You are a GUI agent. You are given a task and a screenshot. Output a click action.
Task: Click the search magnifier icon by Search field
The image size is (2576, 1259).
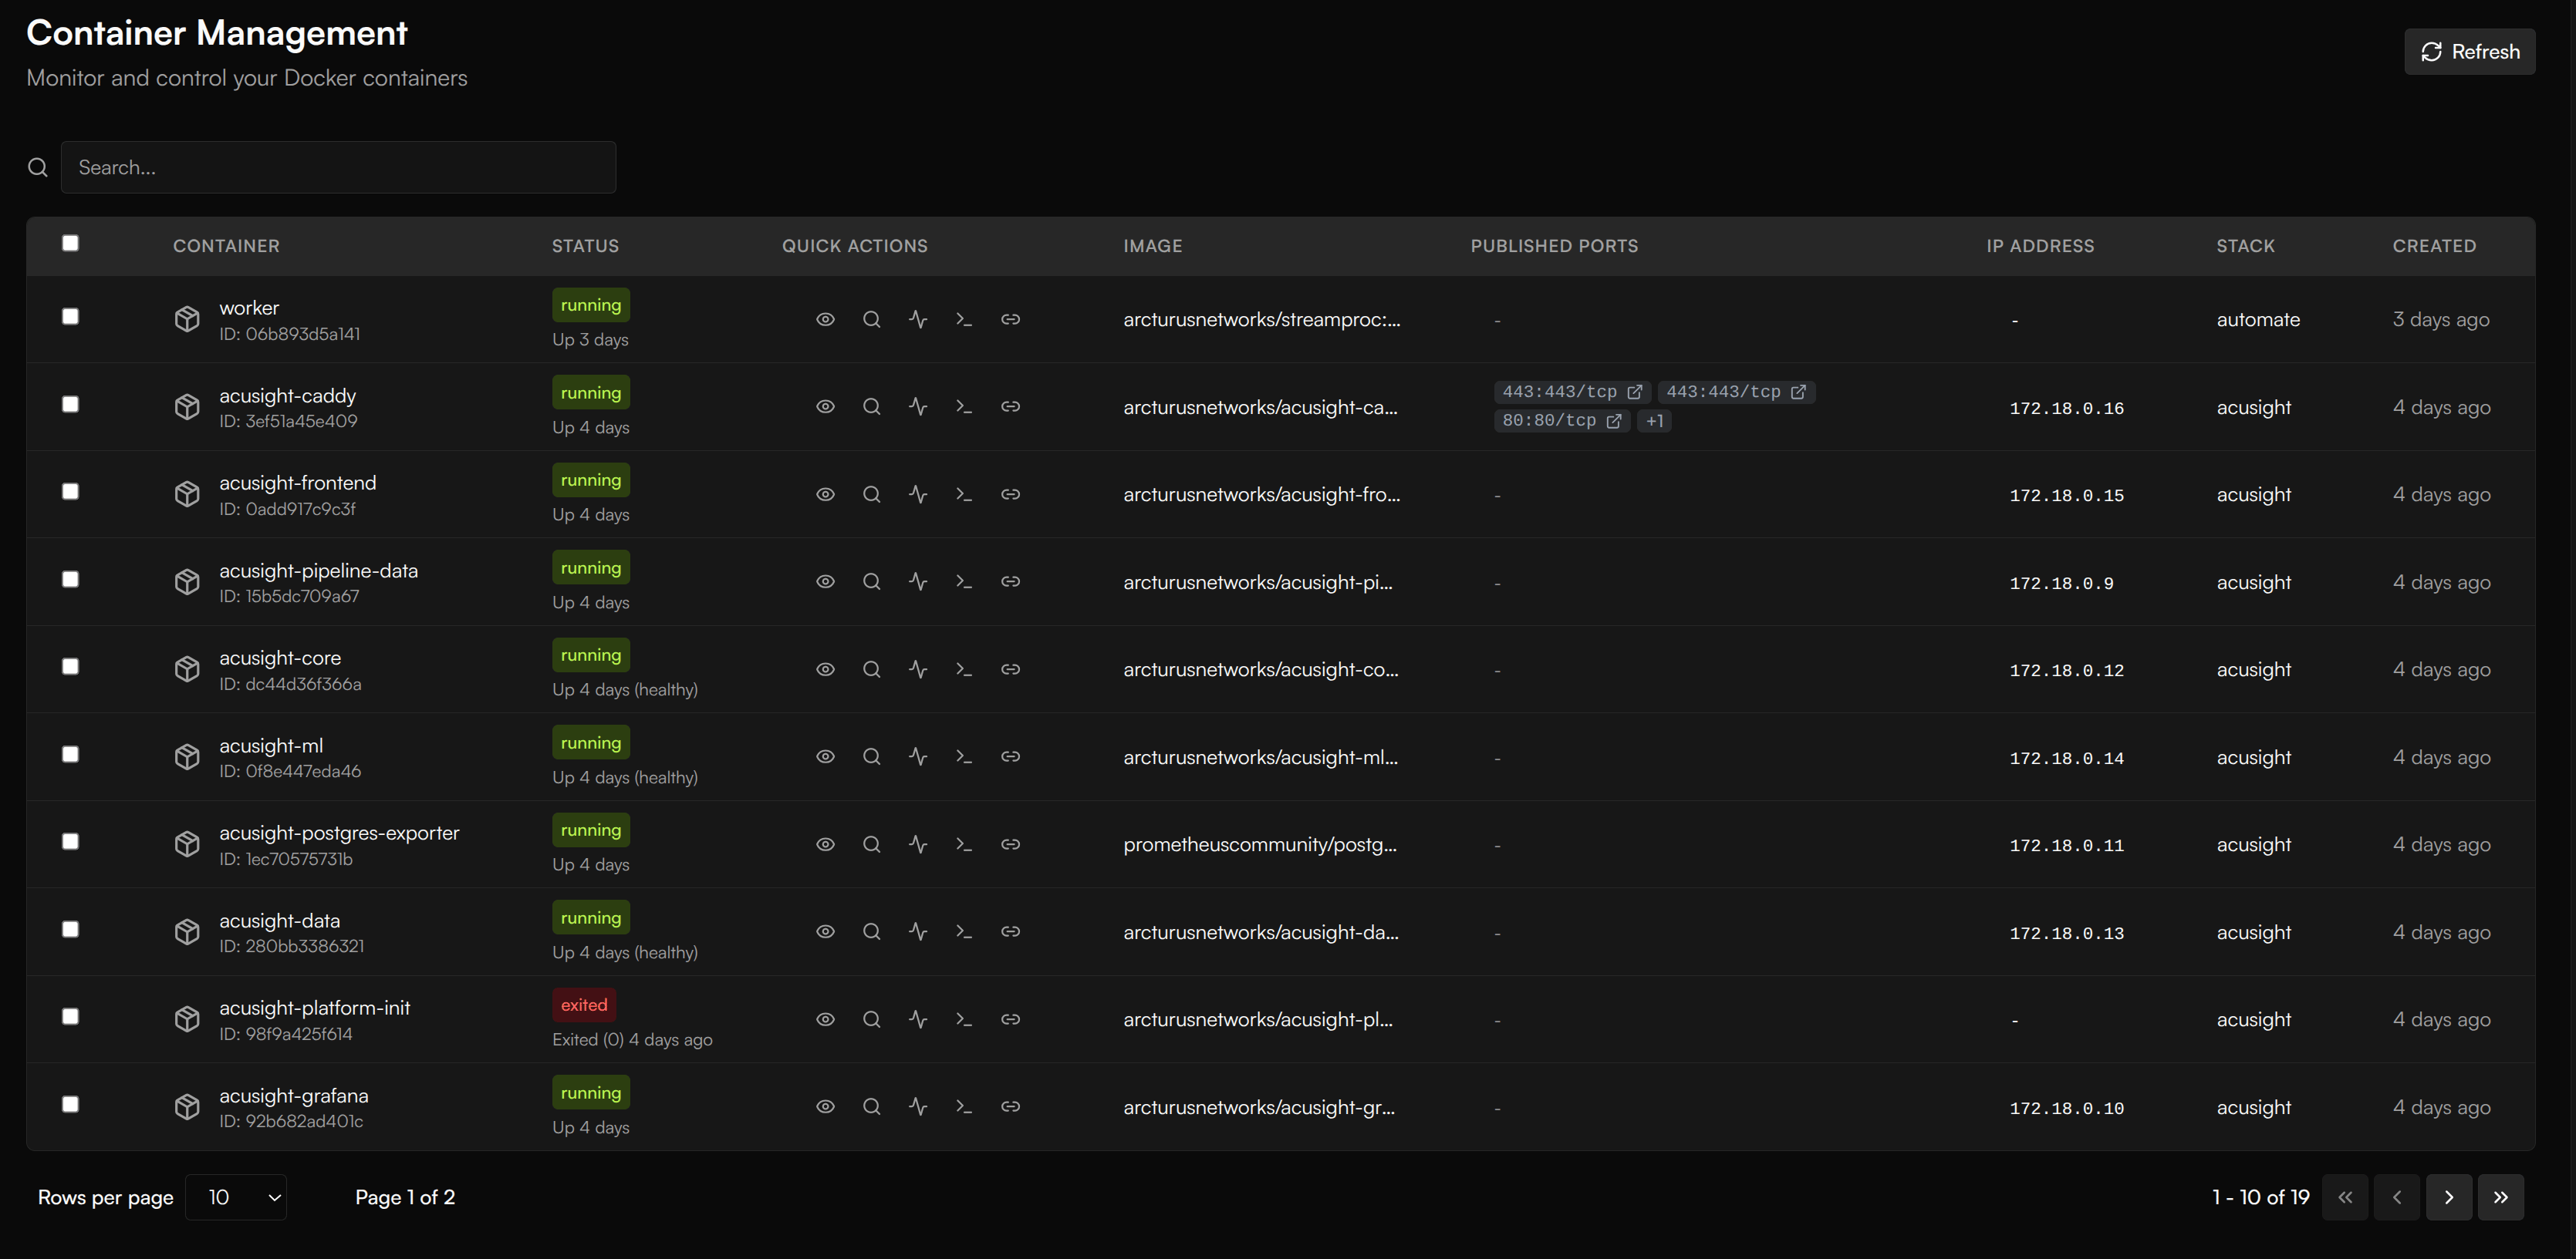38,167
